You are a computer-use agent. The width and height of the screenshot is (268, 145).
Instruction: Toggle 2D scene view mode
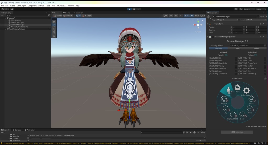[171, 16]
